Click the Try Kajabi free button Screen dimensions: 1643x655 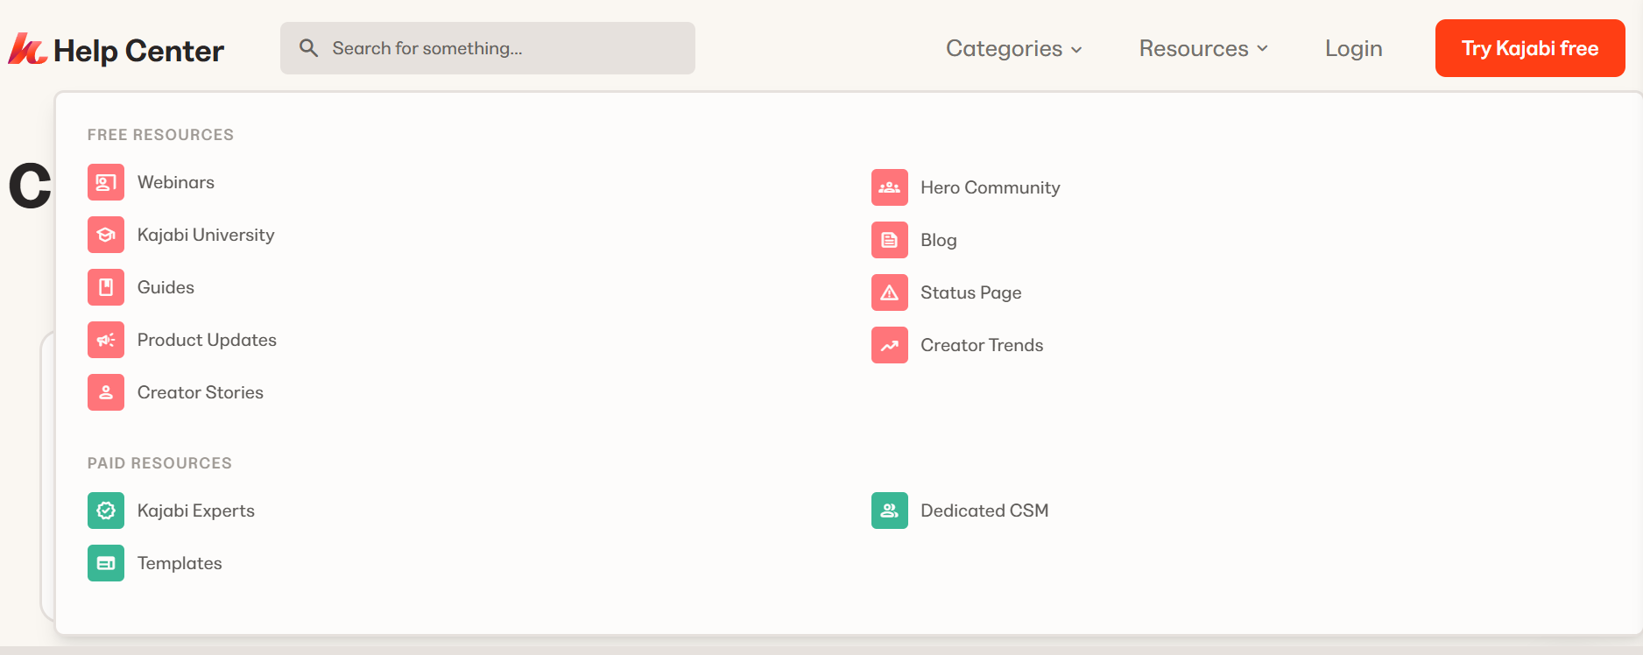coord(1530,48)
